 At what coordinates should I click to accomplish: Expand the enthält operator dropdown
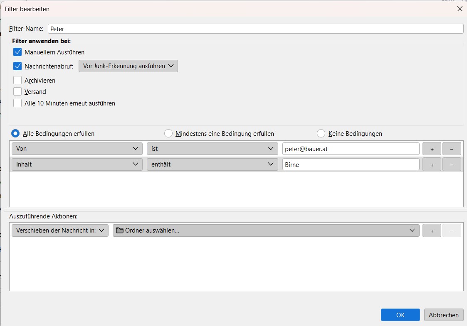tap(212, 164)
